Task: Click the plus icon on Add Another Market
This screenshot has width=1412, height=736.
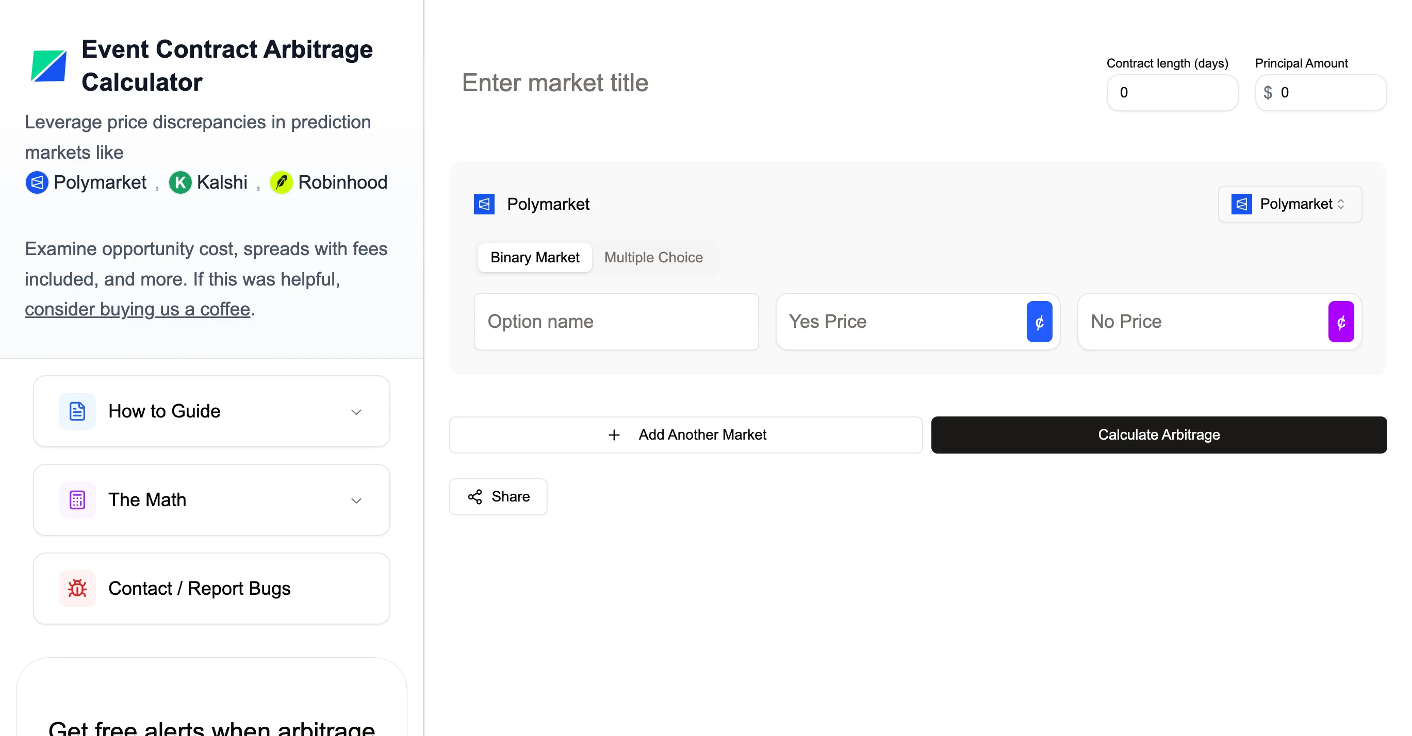Action: click(614, 435)
